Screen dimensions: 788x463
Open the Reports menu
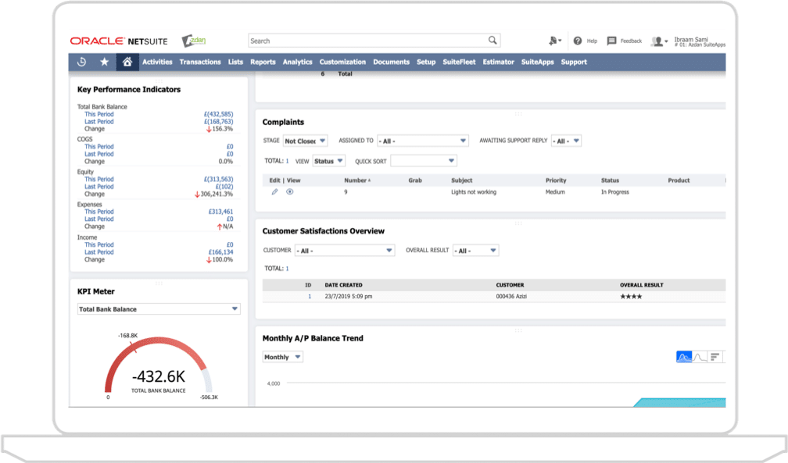coord(263,62)
